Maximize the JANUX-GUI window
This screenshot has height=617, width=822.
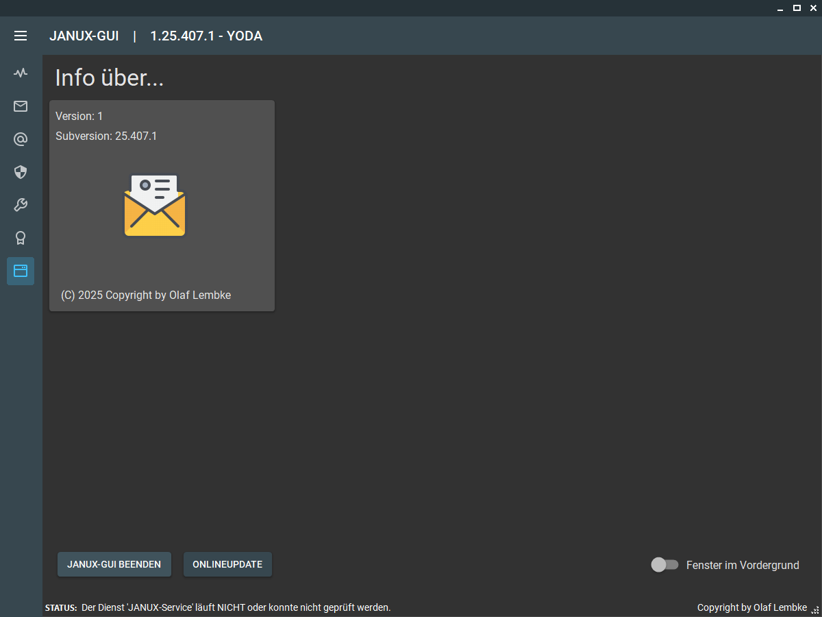pos(797,8)
